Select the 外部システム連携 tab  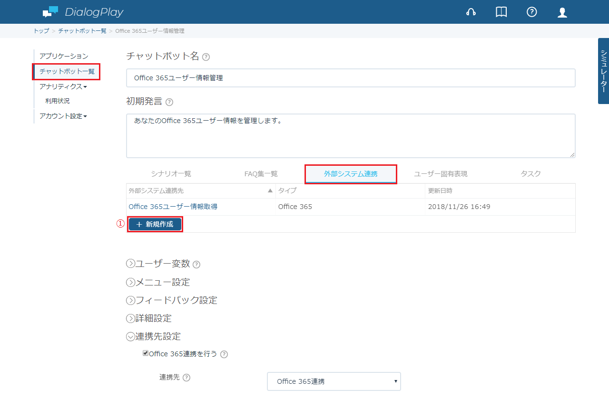tap(351, 174)
